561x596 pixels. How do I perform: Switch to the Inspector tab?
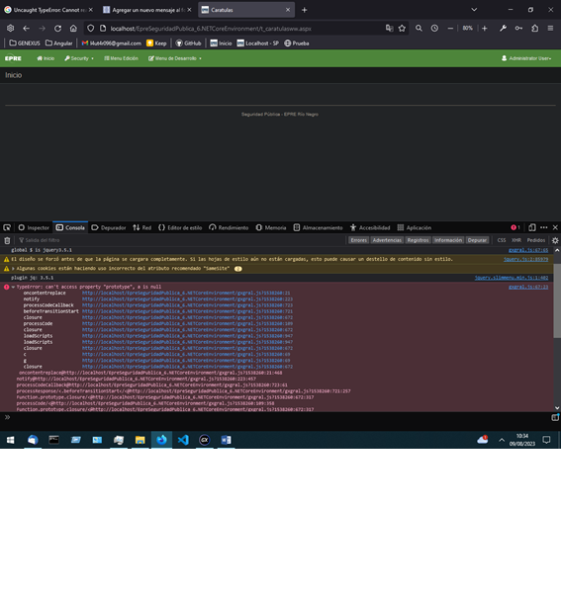(x=34, y=227)
